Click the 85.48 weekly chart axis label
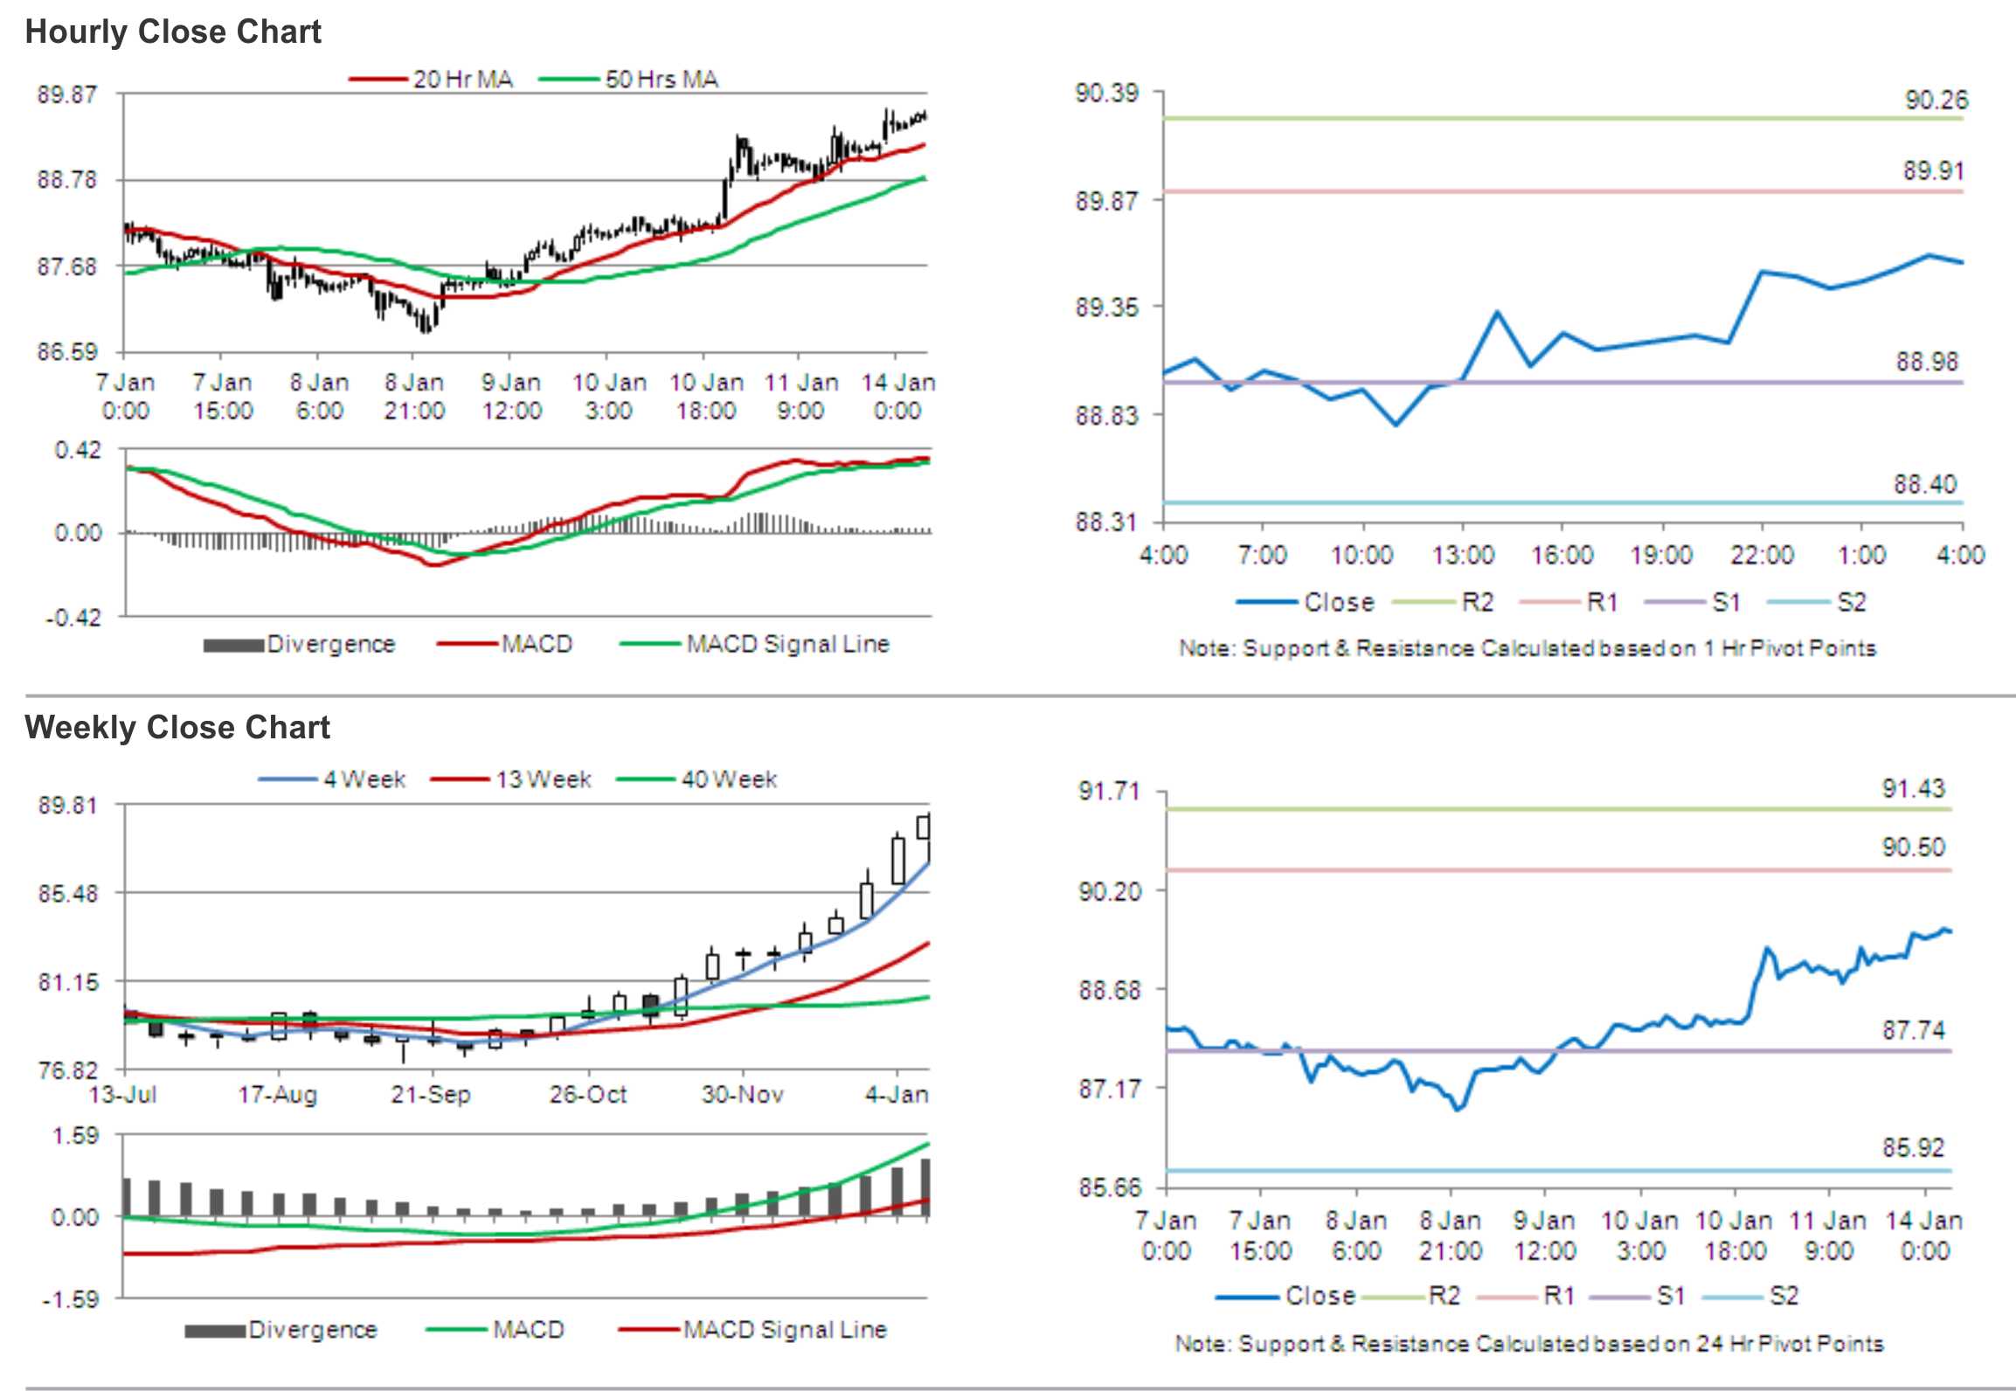This screenshot has width=2016, height=1391. pyautogui.click(x=67, y=893)
